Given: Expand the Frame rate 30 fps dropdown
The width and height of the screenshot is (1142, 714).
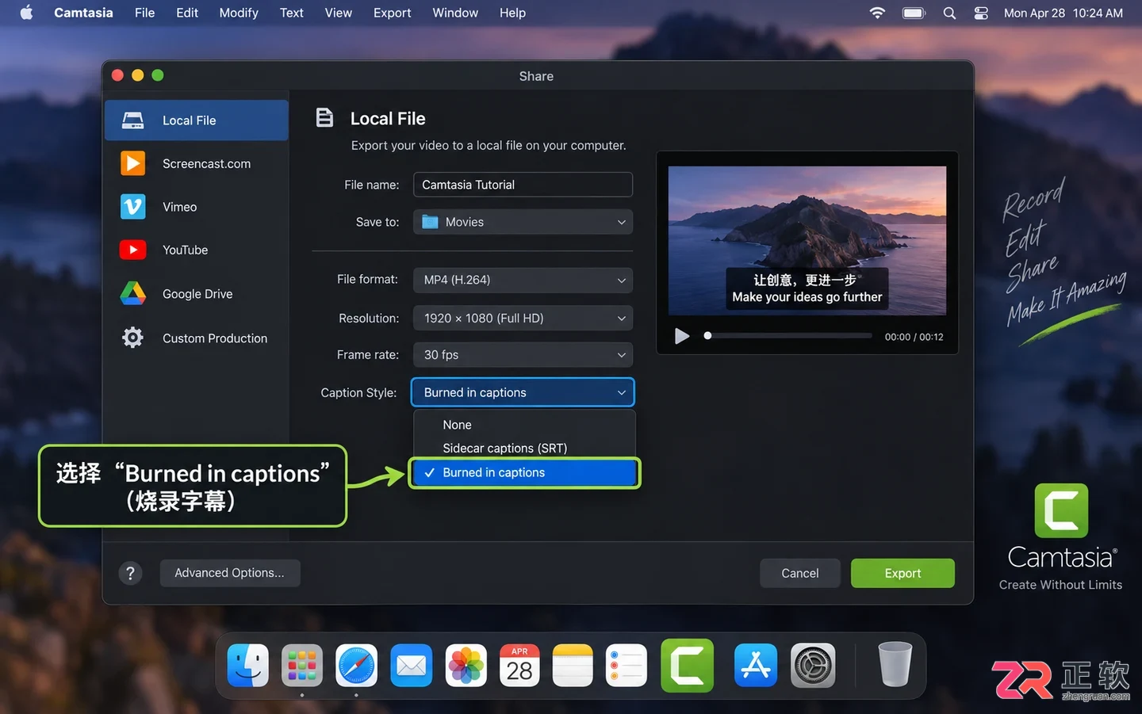Looking at the screenshot, I should [523, 354].
